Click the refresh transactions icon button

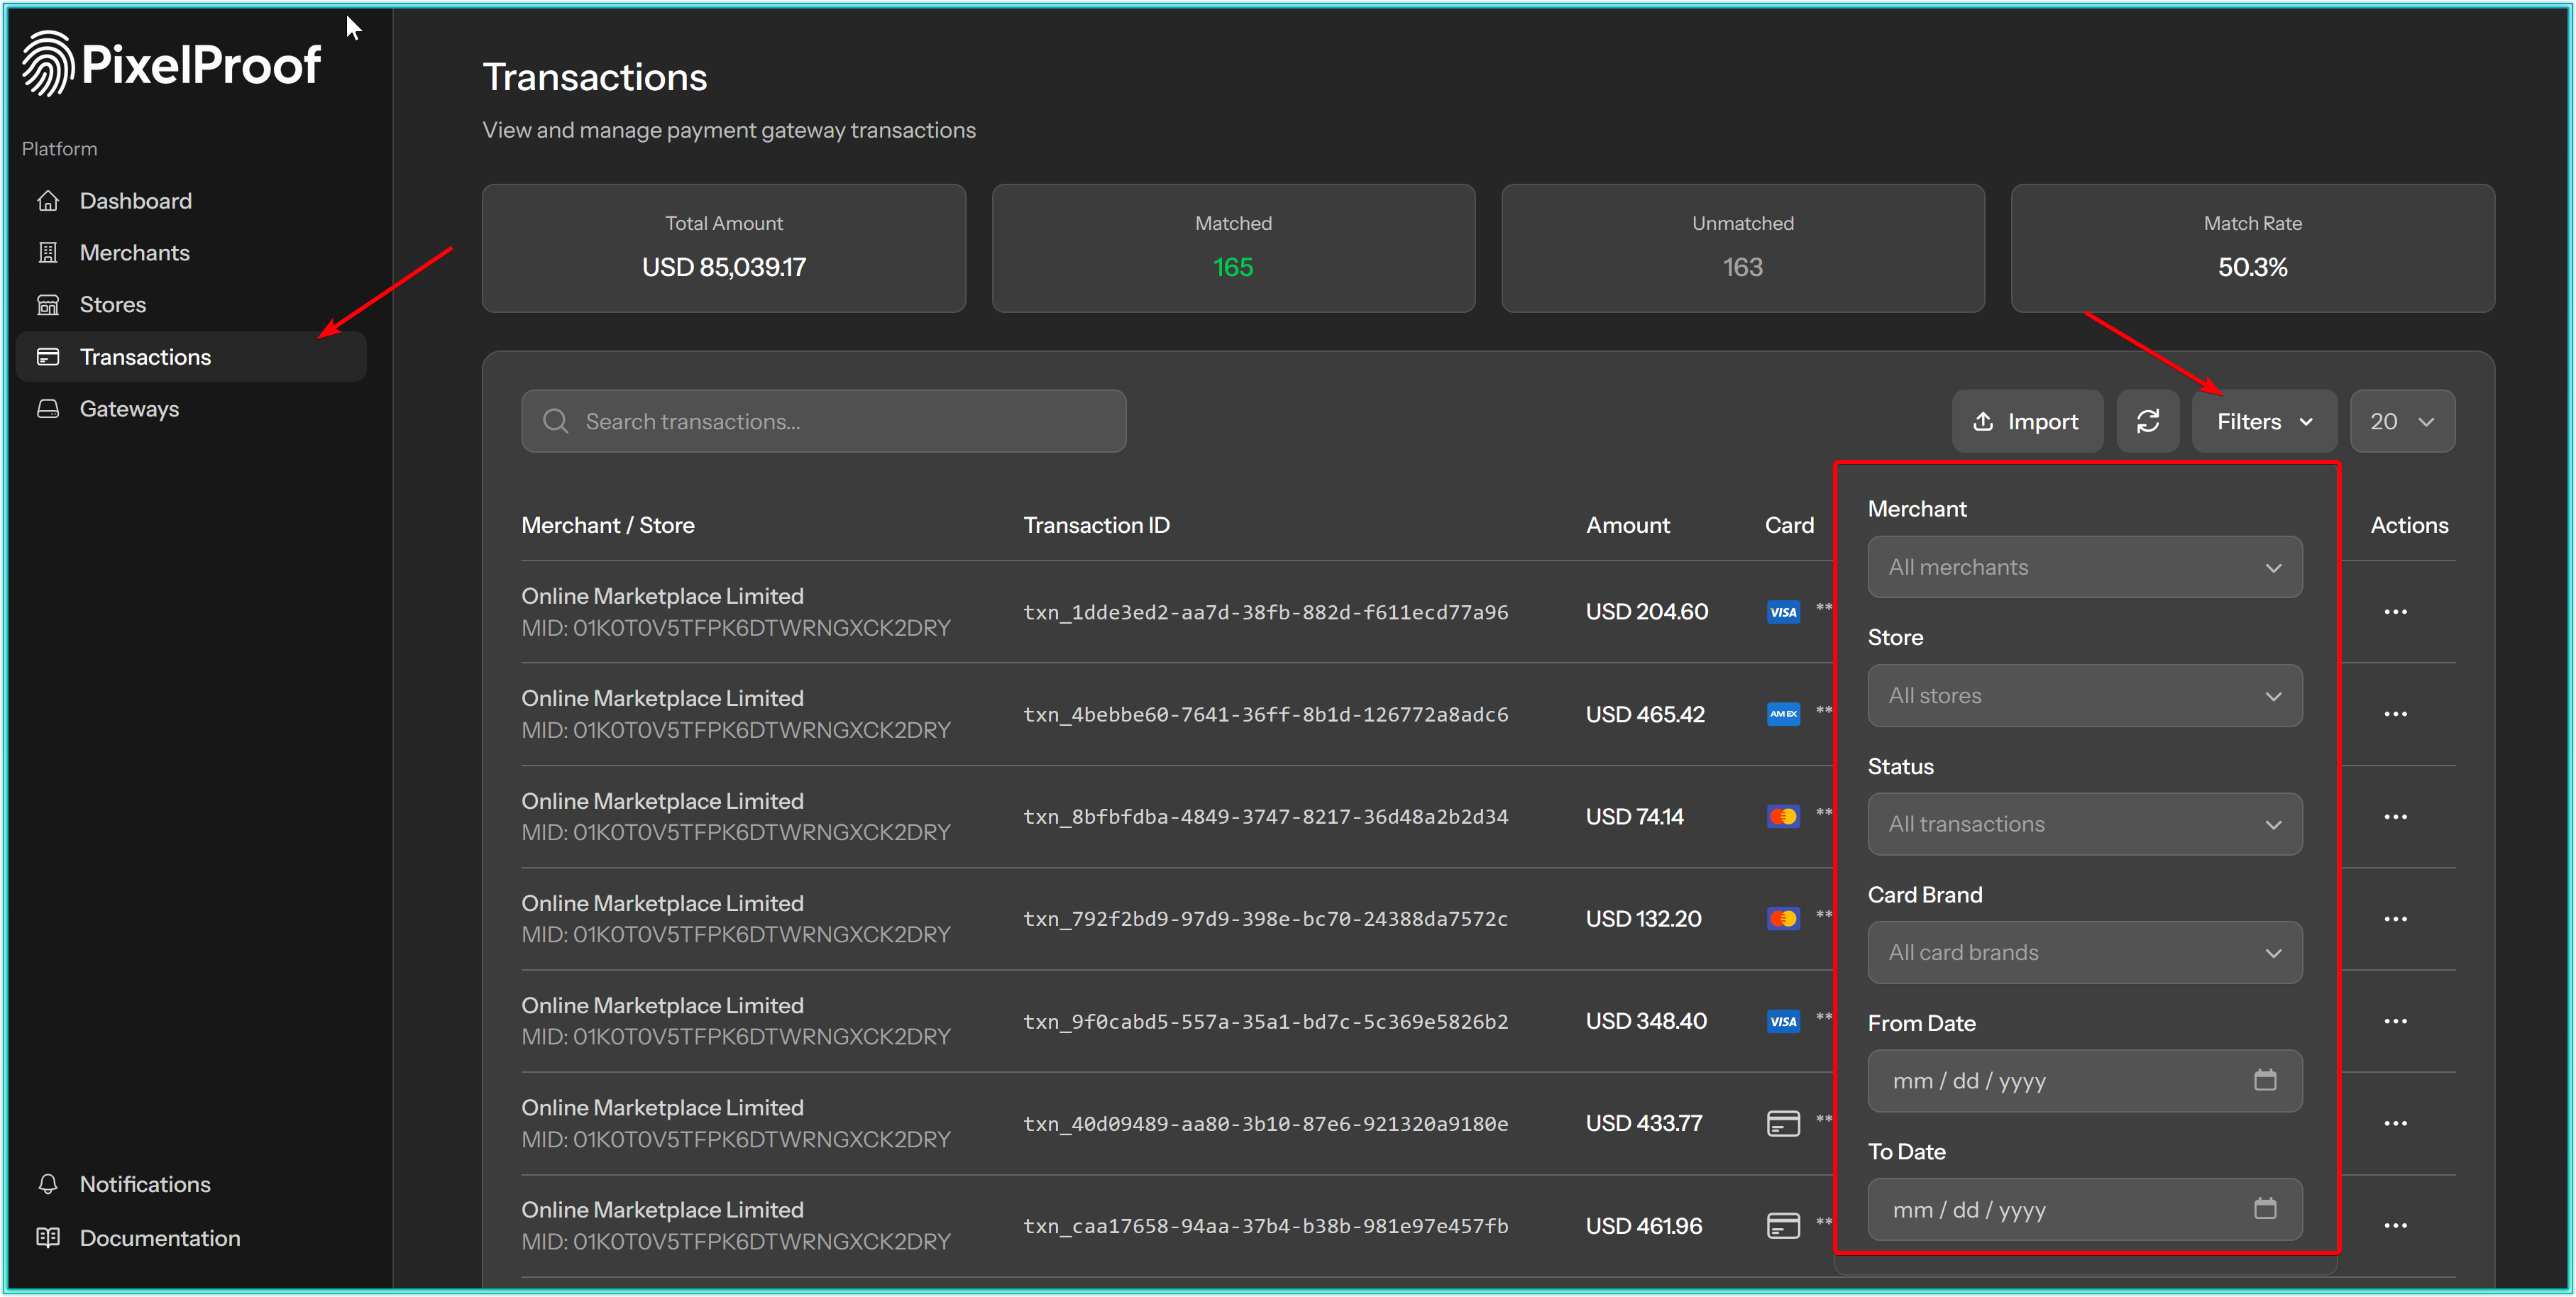tap(2147, 421)
